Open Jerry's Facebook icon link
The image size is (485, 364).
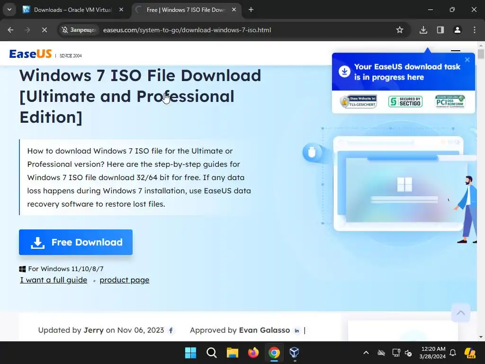click(171, 330)
